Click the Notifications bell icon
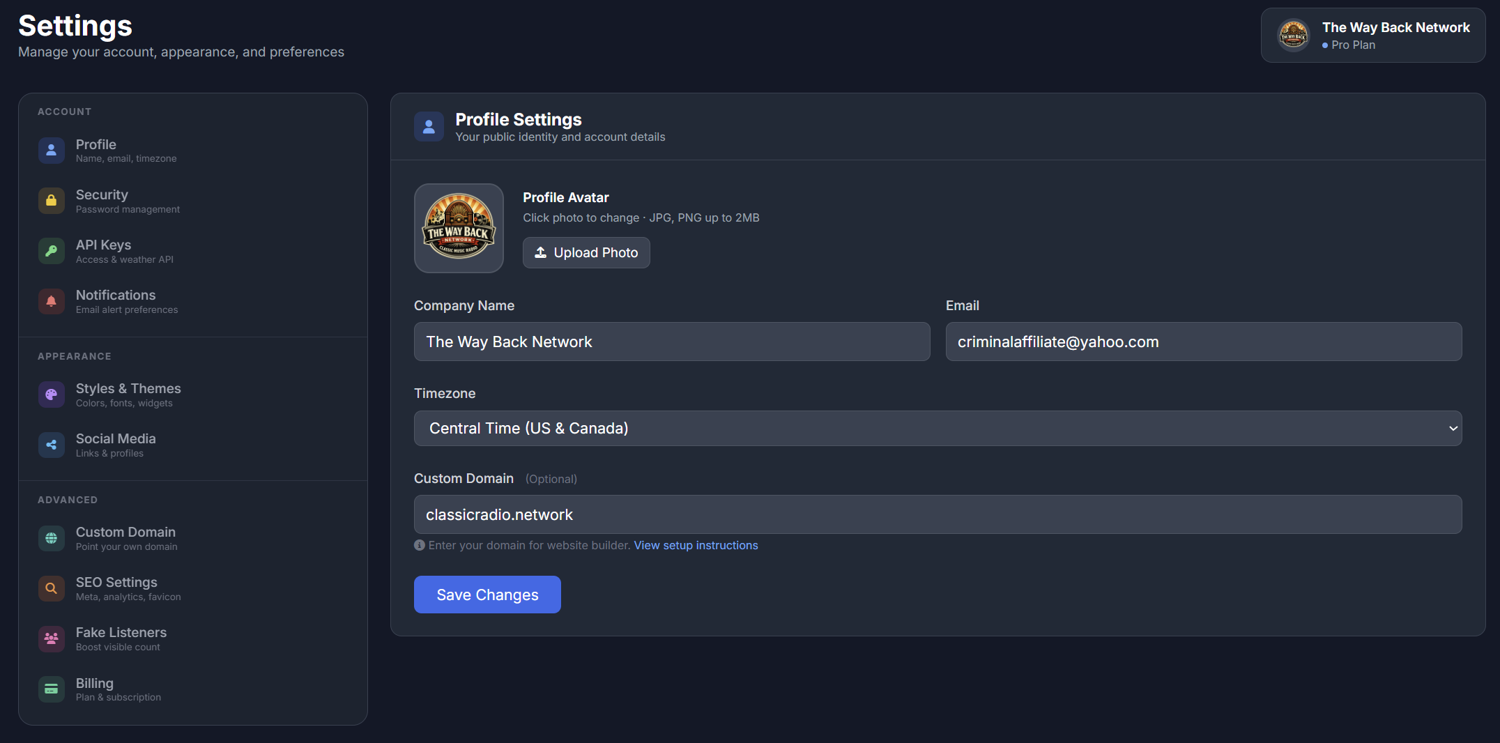The width and height of the screenshot is (1500, 743). point(51,301)
